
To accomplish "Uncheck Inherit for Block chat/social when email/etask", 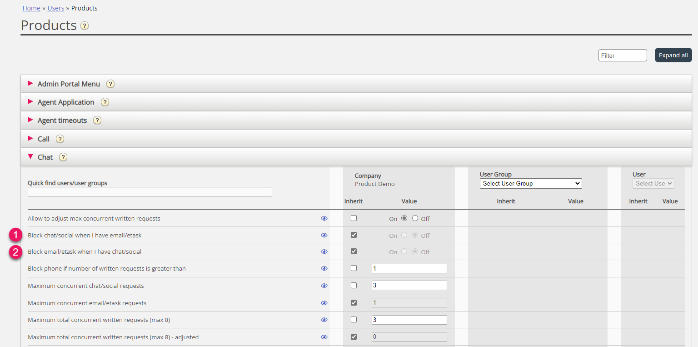I will click(x=354, y=235).
